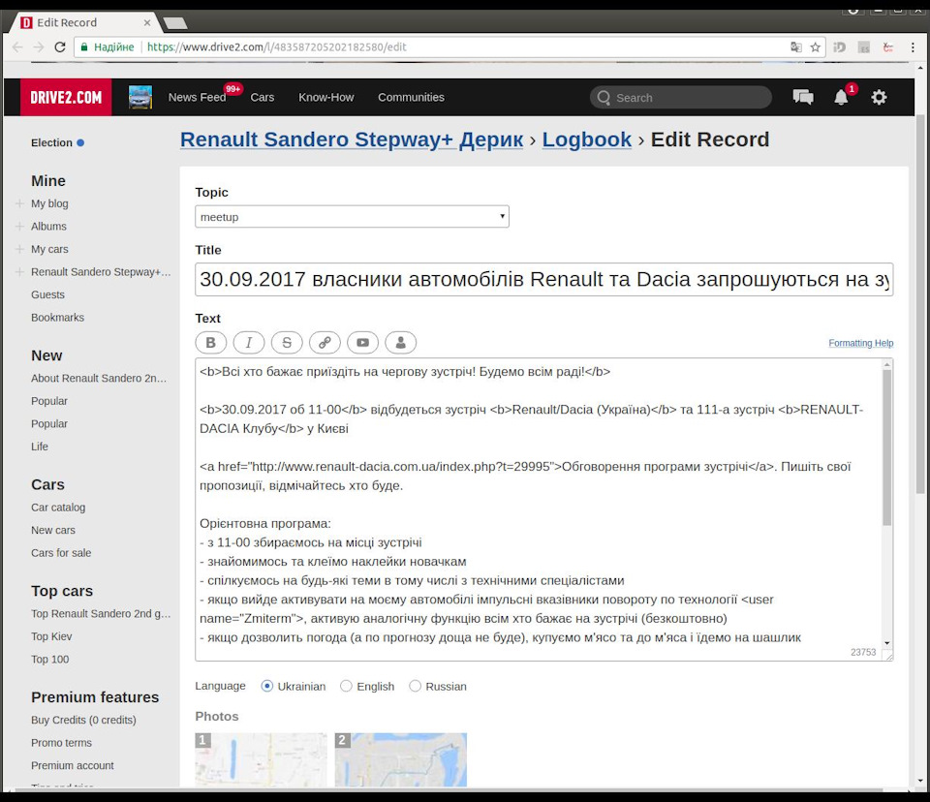This screenshot has height=802, width=930.
Task: Click the secure lock icon in address bar
Action: [x=84, y=46]
